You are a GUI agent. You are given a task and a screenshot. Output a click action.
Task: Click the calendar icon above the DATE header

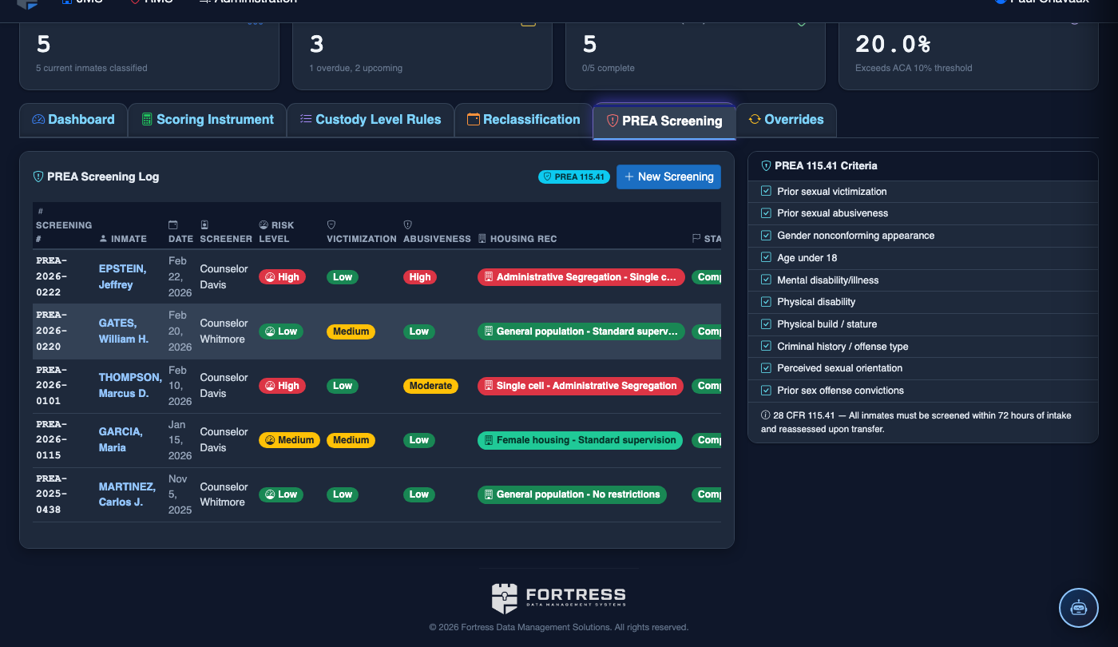pos(173,225)
